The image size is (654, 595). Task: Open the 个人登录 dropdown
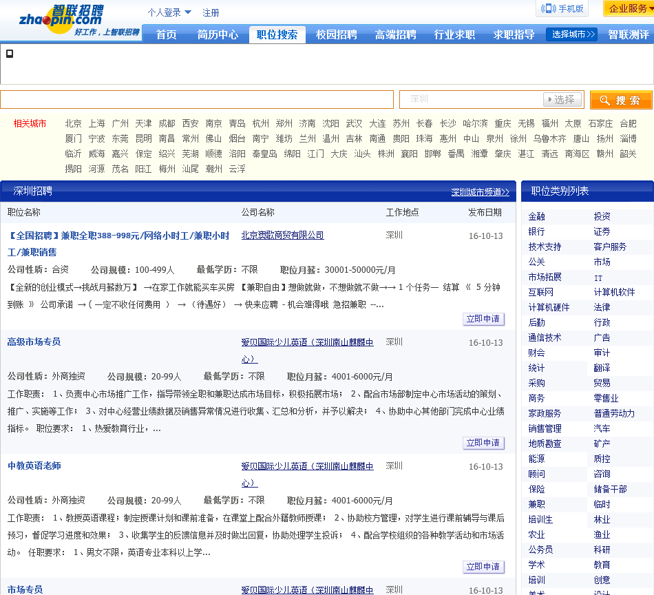pos(169,12)
